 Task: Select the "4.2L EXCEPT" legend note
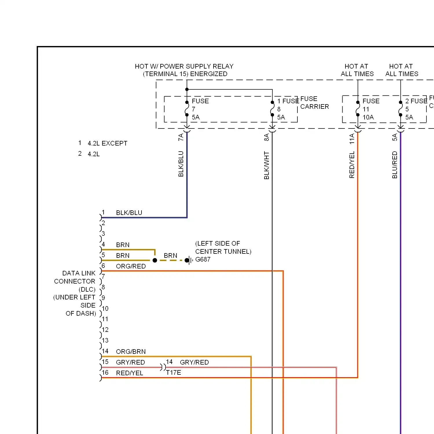tap(107, 143)
